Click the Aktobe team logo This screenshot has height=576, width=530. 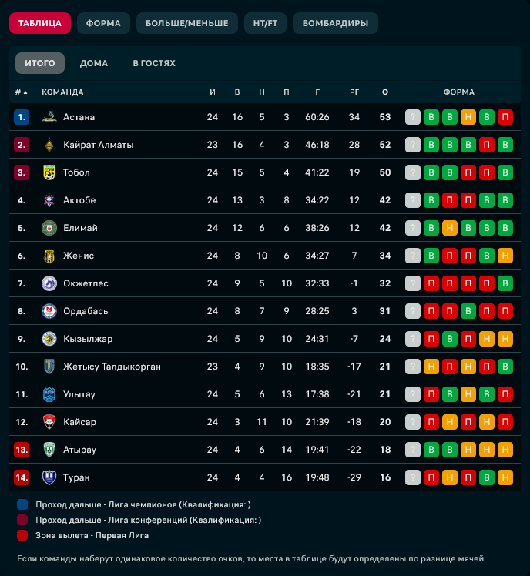tap(49, 200)
